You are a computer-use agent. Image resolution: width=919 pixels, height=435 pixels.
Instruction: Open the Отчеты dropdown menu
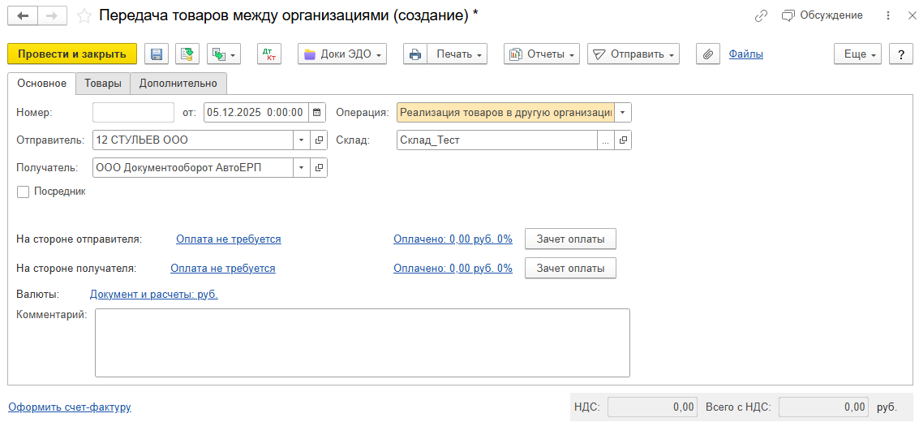coord(542,54)
